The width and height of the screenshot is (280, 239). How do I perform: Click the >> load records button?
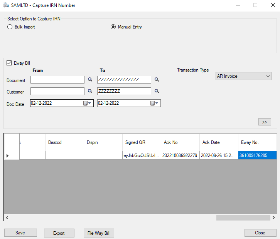click(x=265, y=122)
